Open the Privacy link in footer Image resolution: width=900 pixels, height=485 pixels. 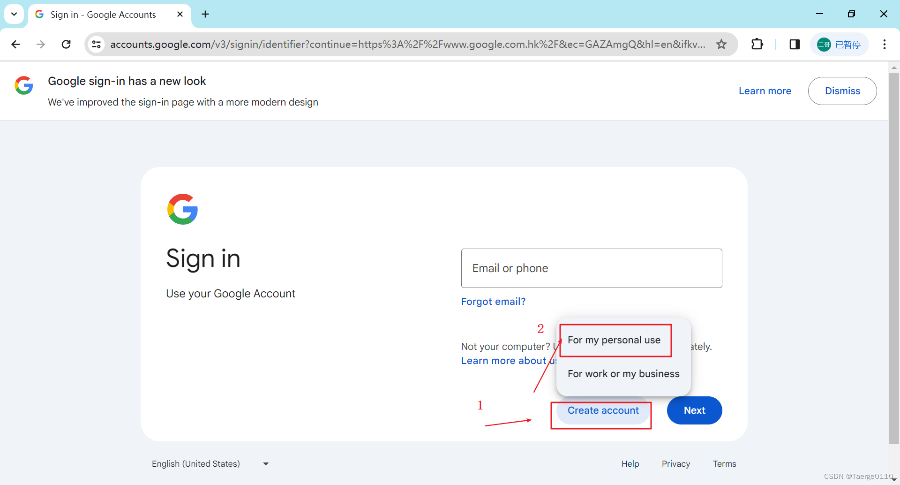click(x=676, y=464)
